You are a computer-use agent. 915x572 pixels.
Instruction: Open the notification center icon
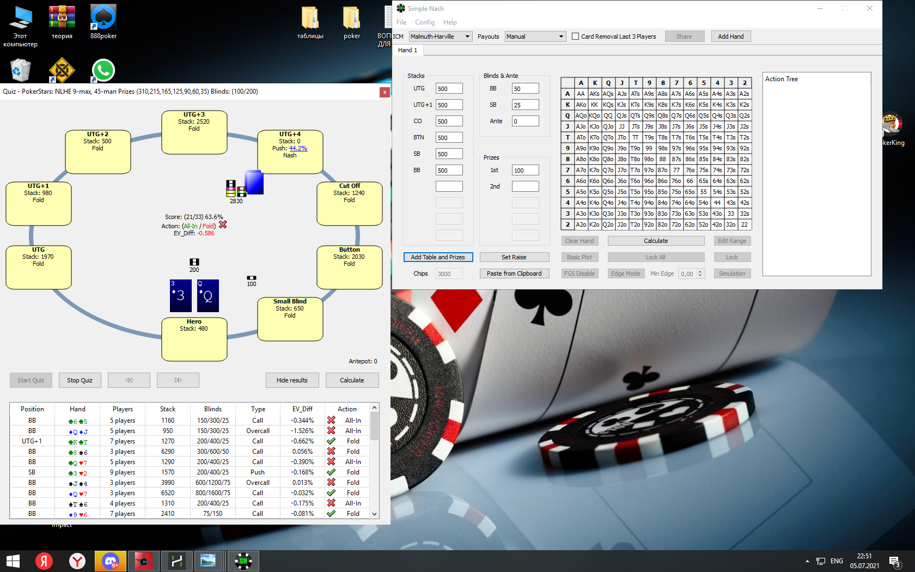point(894,561)
